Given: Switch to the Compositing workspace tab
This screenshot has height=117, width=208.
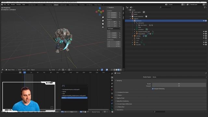Looking at the screenshot, I should (48, 5).
